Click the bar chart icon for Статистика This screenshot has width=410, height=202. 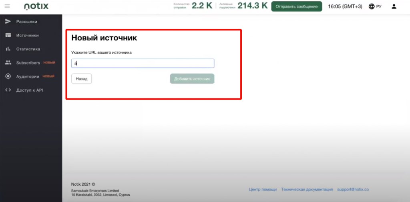[x=8, y=49]
